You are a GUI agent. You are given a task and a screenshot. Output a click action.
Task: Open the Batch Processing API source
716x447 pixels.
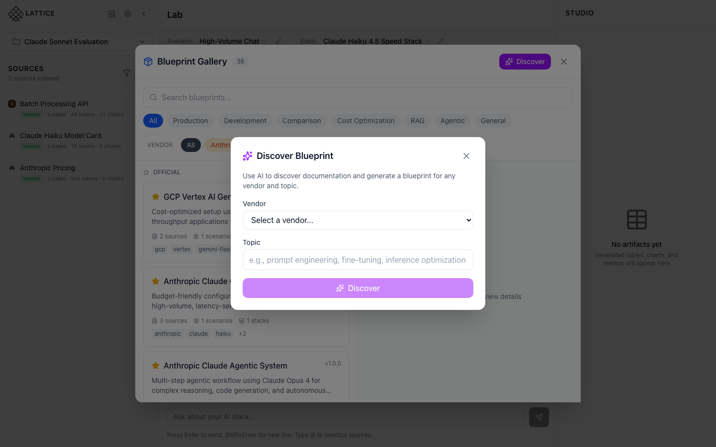coord(54,104)
